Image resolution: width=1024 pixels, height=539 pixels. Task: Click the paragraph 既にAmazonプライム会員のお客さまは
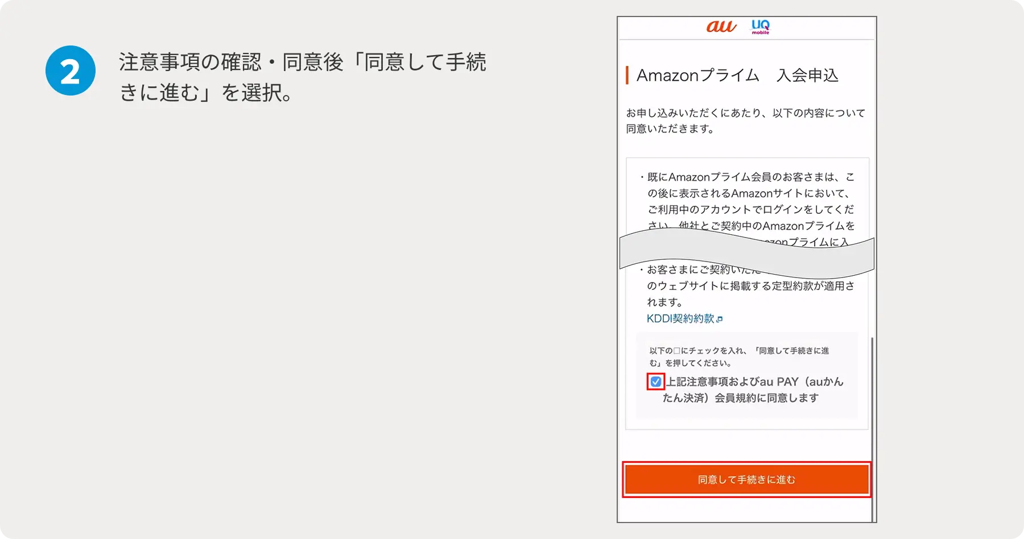(750, 177)
